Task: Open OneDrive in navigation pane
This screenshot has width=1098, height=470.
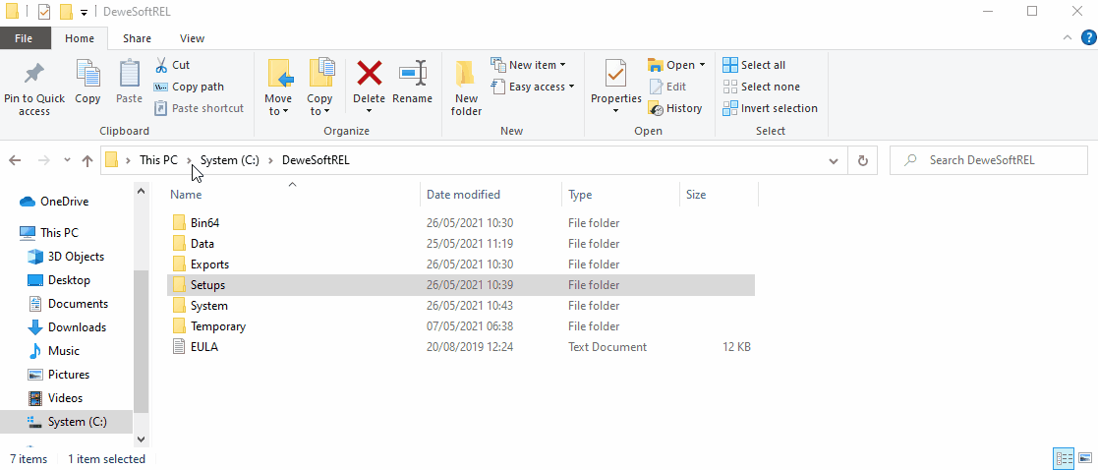Action: point(55,202)
